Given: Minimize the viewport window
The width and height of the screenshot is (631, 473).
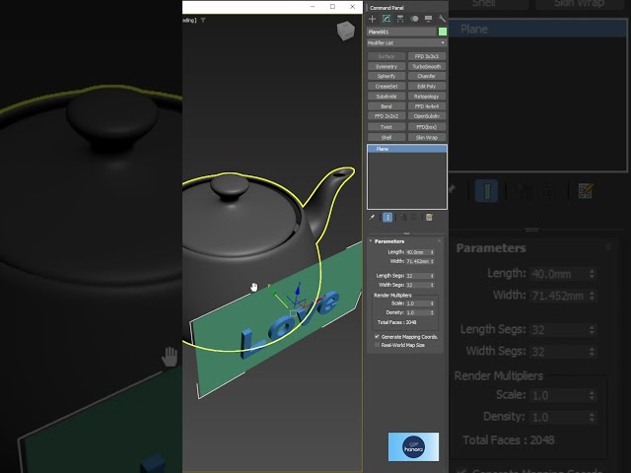Looking at the screenshot, I should coord(314,7).
